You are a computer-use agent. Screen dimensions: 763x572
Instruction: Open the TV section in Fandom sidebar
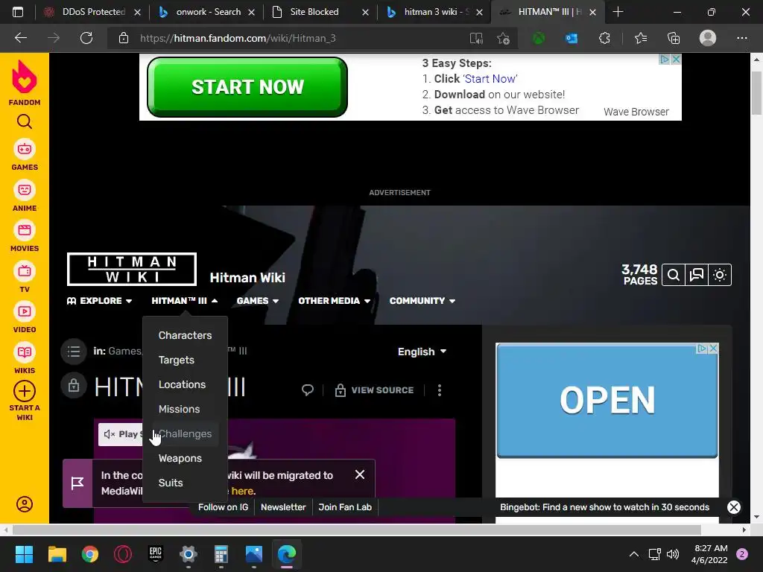pyautogui.click(x=25, y=277)
